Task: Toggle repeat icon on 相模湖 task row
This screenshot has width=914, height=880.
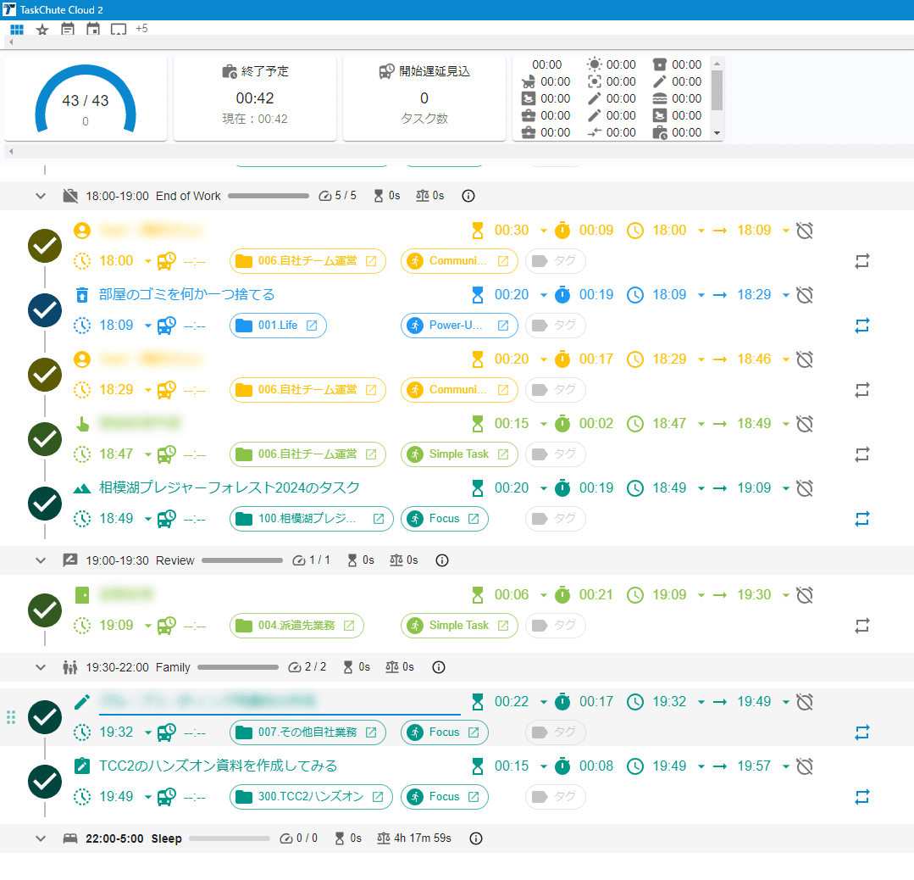Action: click(862, 519)
